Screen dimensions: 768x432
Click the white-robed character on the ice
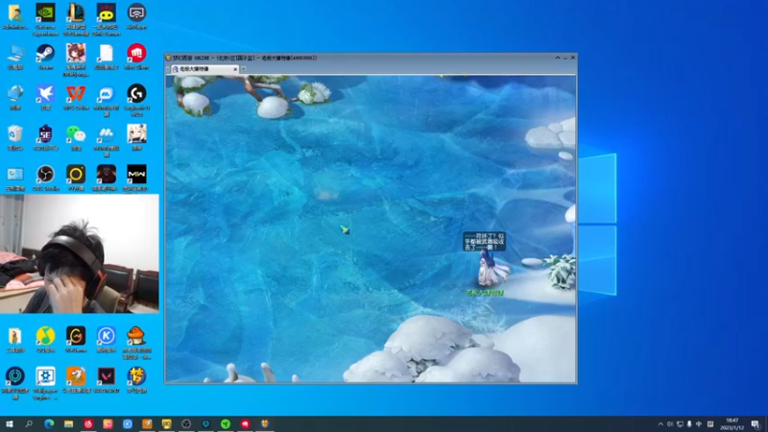[492, 270]
